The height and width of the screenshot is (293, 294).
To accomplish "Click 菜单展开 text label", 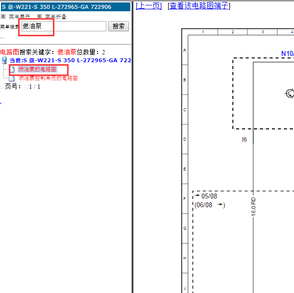I will [20, 17].
